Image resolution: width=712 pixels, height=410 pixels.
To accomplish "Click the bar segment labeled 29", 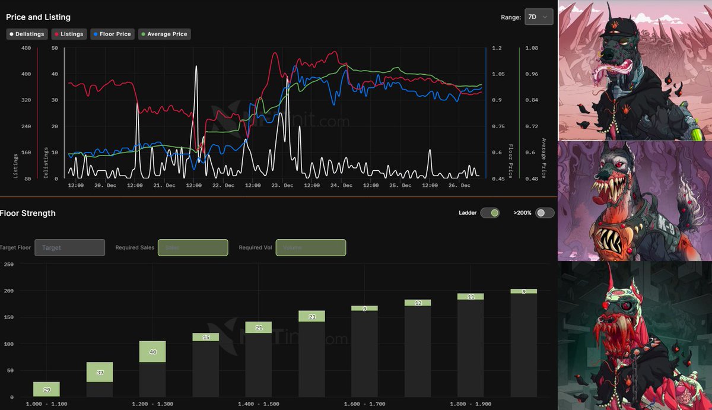I will click(x=46, y=389).
